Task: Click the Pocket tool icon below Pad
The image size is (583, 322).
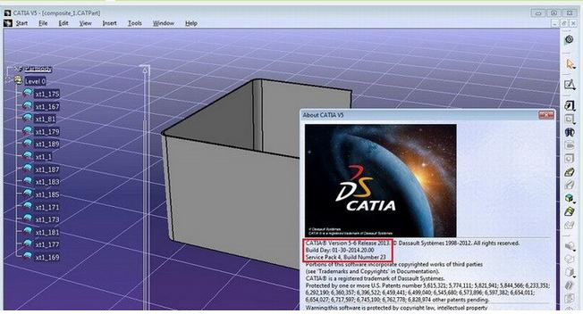Action: point(570,120)
